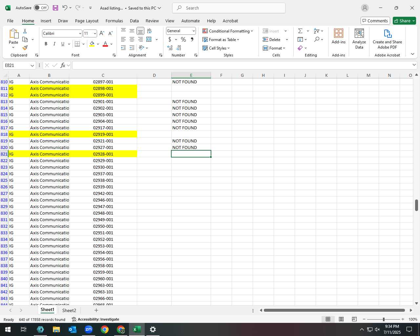
Task: Toggle Italic formatting
Action: [x=54, y=44]
